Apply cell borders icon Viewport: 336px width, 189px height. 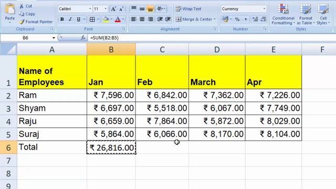pyautogui.click(x=92, y=19)
